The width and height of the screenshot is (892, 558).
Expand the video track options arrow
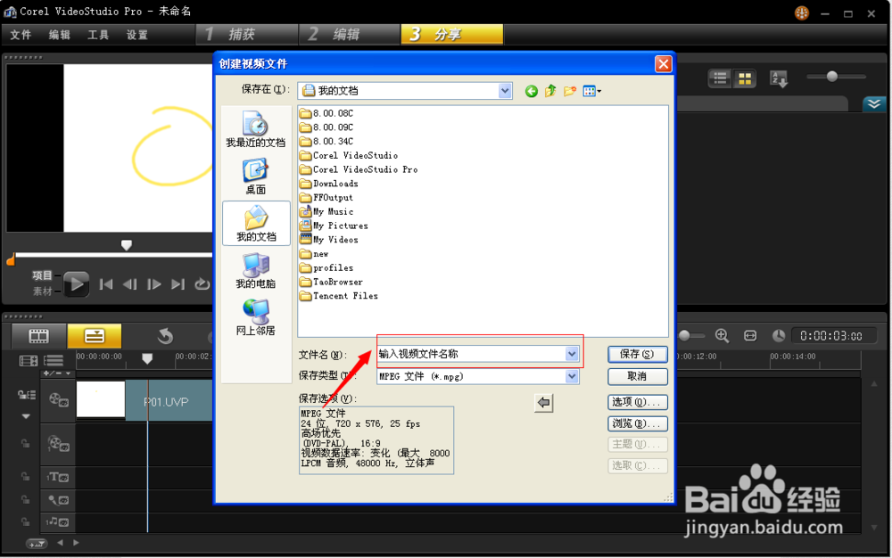26,416
